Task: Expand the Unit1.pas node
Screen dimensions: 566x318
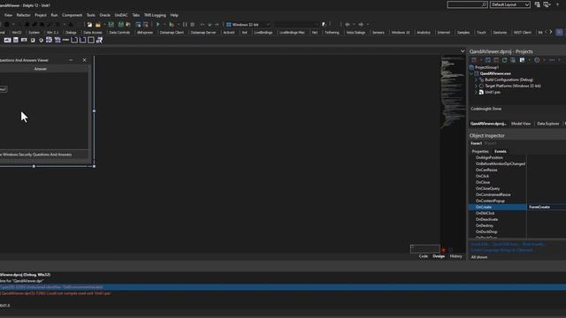Action: (x=476, y=92)
